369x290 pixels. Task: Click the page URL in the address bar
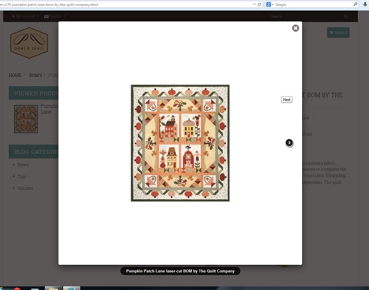click(49, 5)
